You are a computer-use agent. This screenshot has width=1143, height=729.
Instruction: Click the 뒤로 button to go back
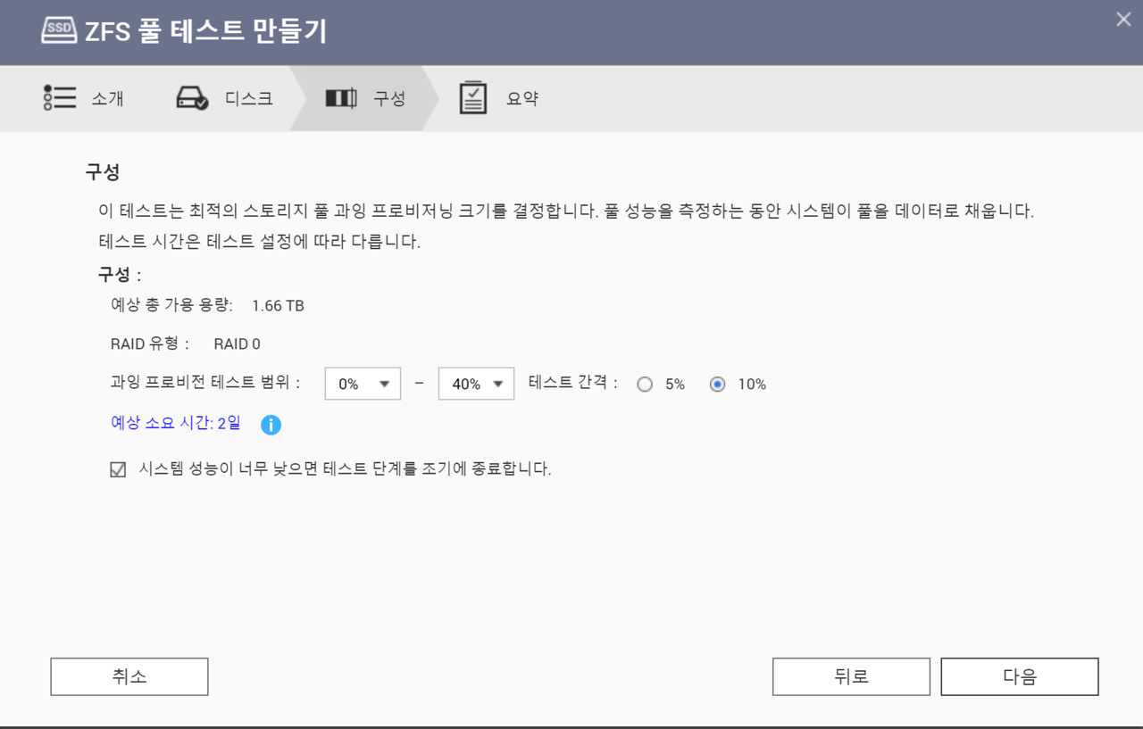pyautogui.click(x=851, y=677)
